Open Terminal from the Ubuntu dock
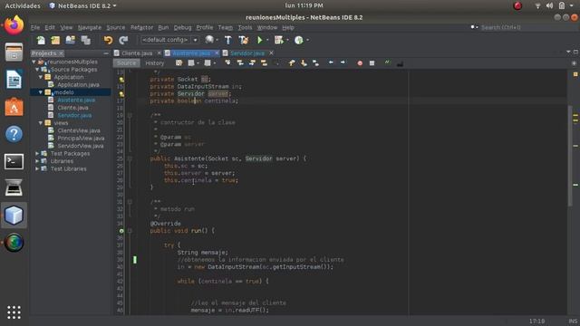 pyautogui.click(x=14, y=161)
